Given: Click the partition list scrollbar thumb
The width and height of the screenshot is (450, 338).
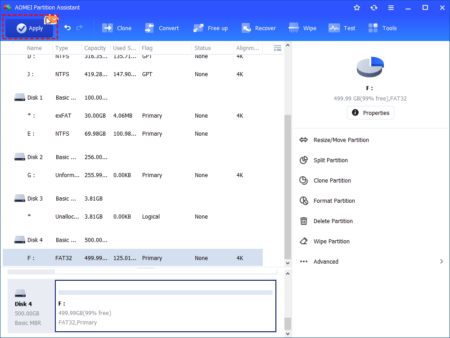Looking at the screenshot, I should 288,187.
